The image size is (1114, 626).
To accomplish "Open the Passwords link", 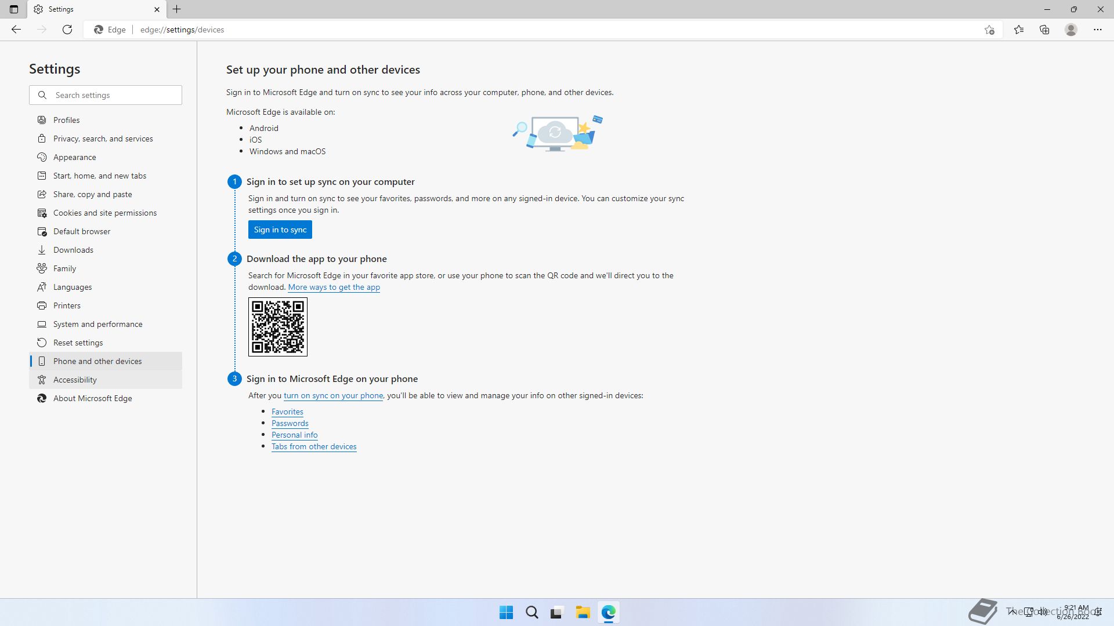I will tap(290, 423).
